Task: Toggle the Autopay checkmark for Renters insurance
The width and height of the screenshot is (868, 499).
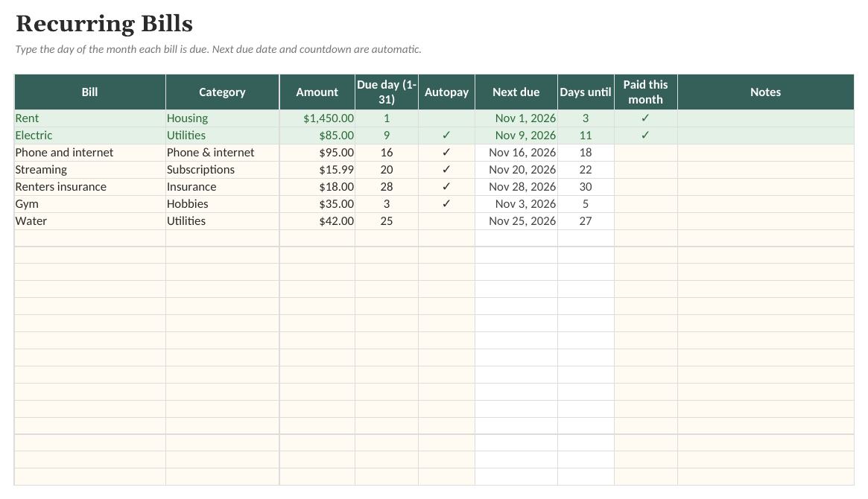Action: [x=446, y=187]
